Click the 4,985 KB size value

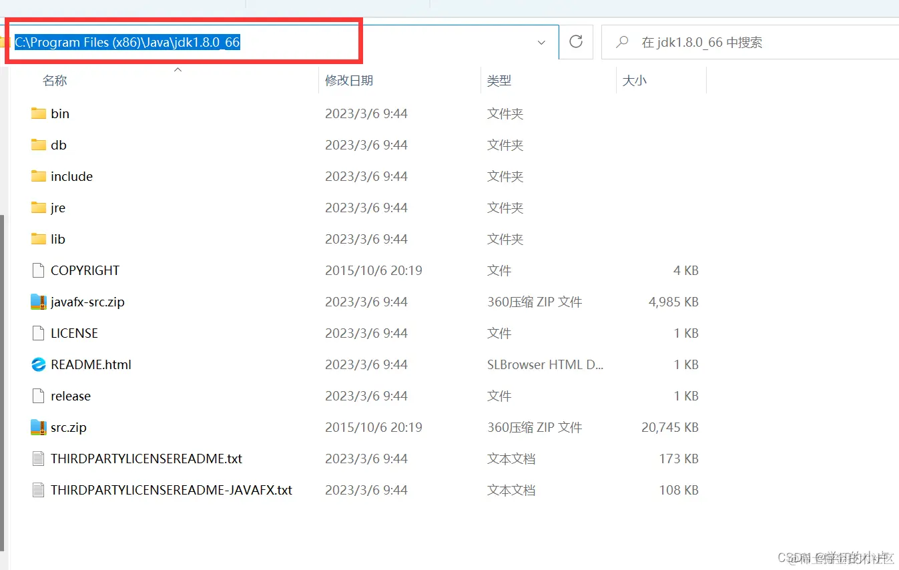point(673,302)
